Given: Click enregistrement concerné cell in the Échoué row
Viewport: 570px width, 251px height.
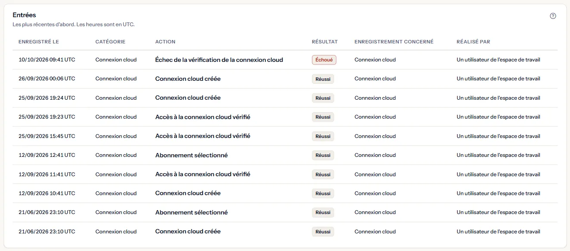Looking at the screenshot, I should (x=375, y=60).
